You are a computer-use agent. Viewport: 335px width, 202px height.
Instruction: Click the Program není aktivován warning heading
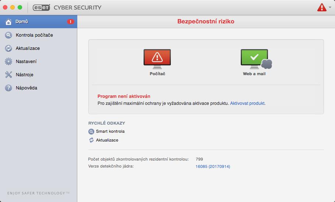pyautogui.click(x=124, y=96)
